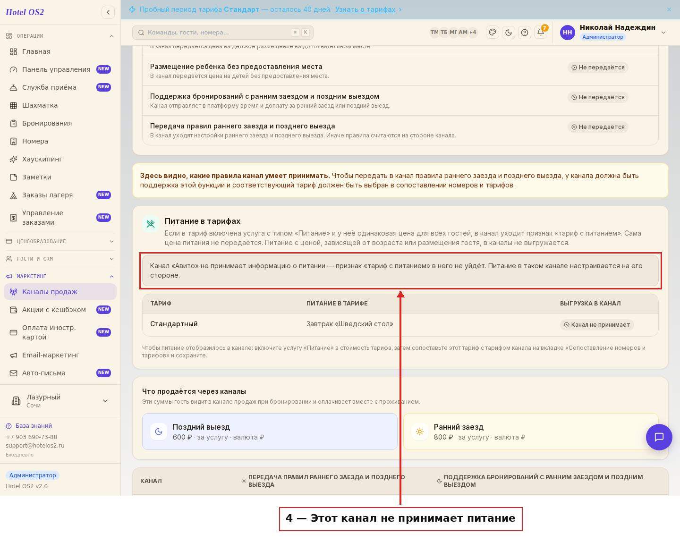Collapse the sidebar with the chevron button
This screenshot has height=542, width=680.
[x=108, y=12]
